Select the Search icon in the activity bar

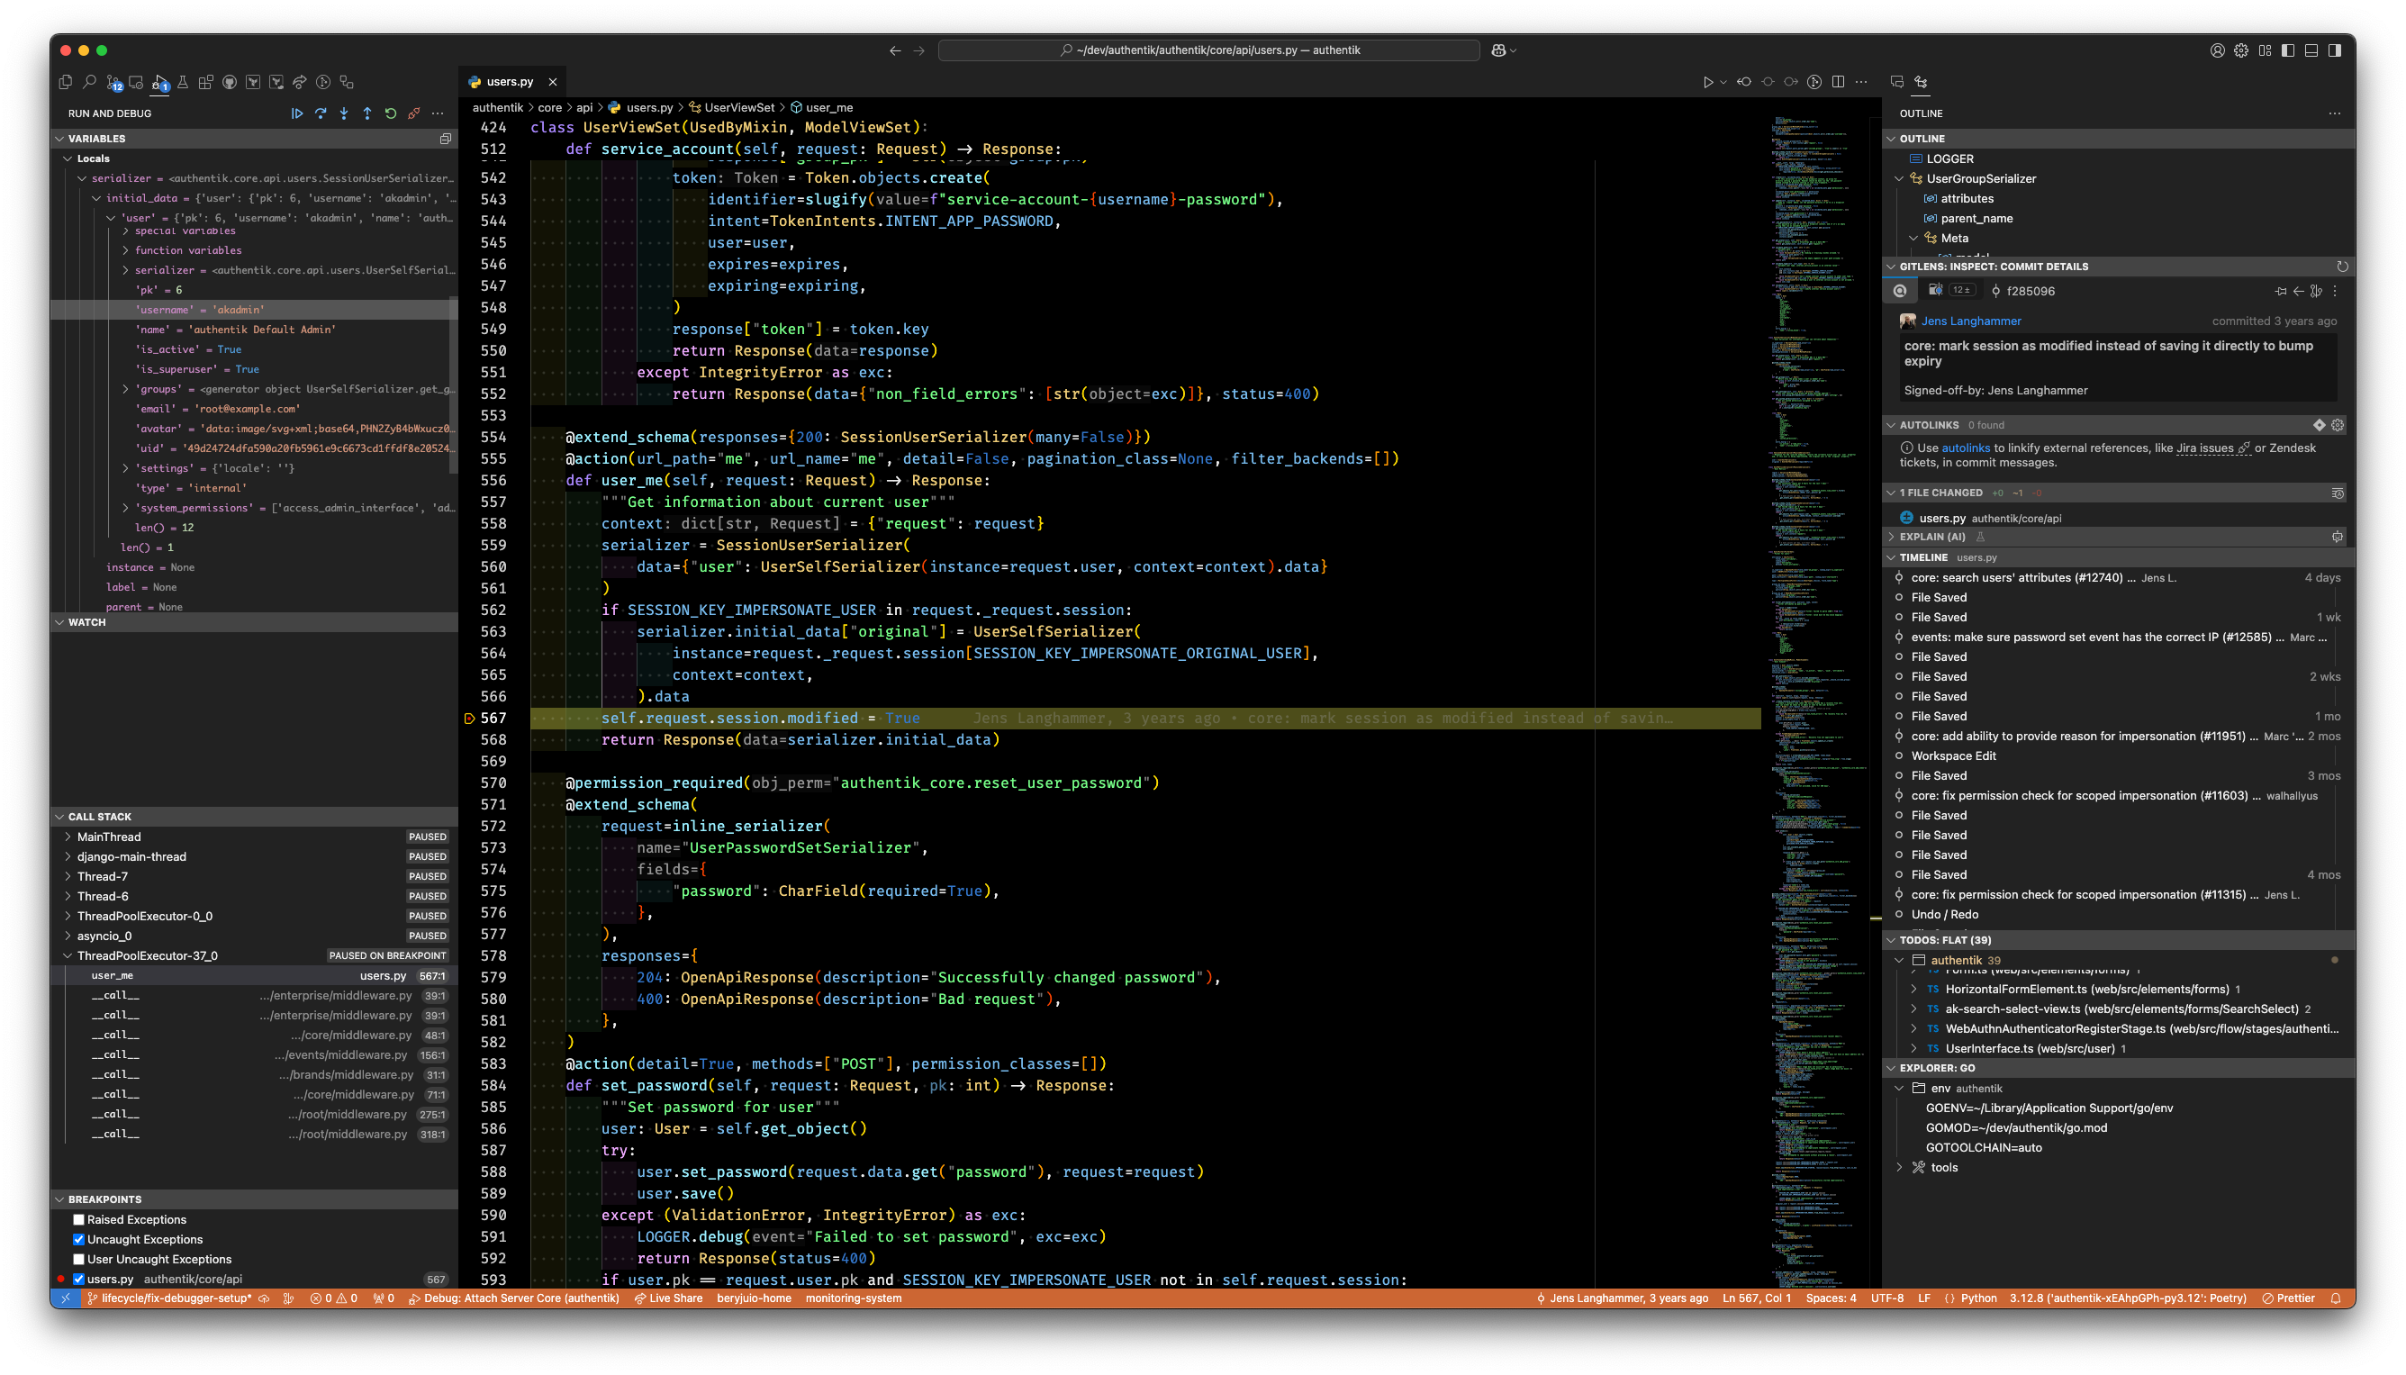click(x=90, y=82)
